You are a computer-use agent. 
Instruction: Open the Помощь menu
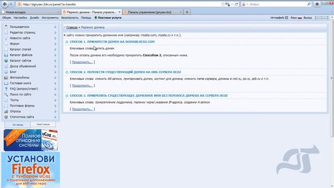[86, 18]
